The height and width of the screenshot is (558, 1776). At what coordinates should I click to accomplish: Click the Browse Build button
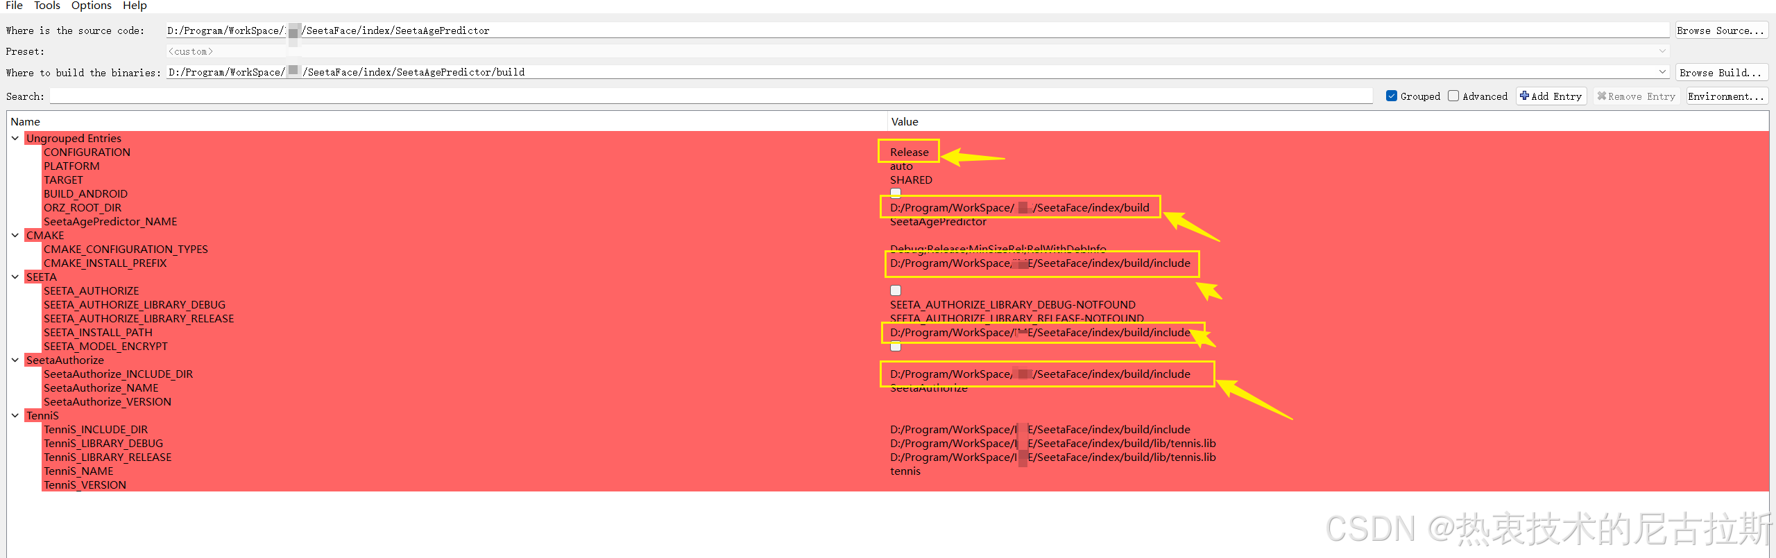pos(1720,72)
